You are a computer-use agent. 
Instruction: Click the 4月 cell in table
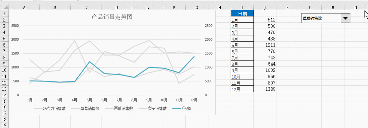pyautogui.click(x=242, y=39)
